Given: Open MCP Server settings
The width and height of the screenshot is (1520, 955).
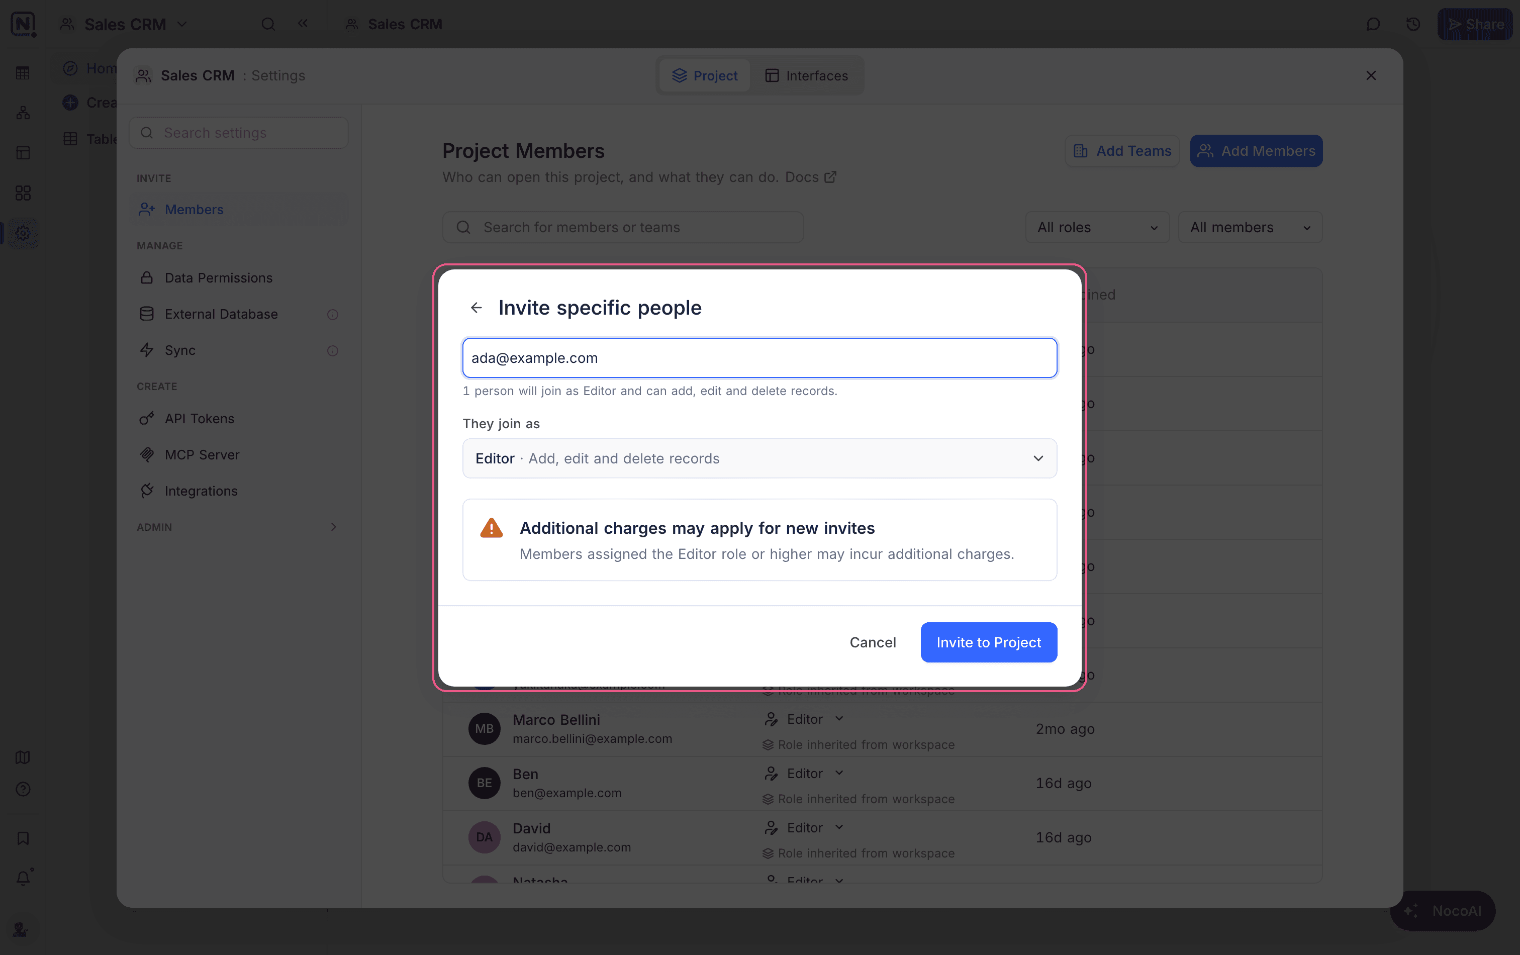Looking at the screenshot, I should [239, 454].
